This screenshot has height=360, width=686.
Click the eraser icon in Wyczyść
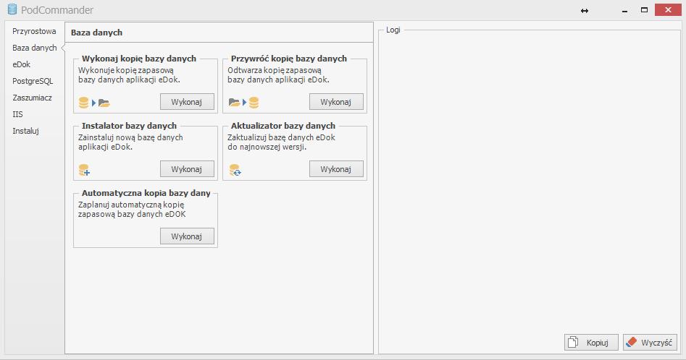click(632, 342)
